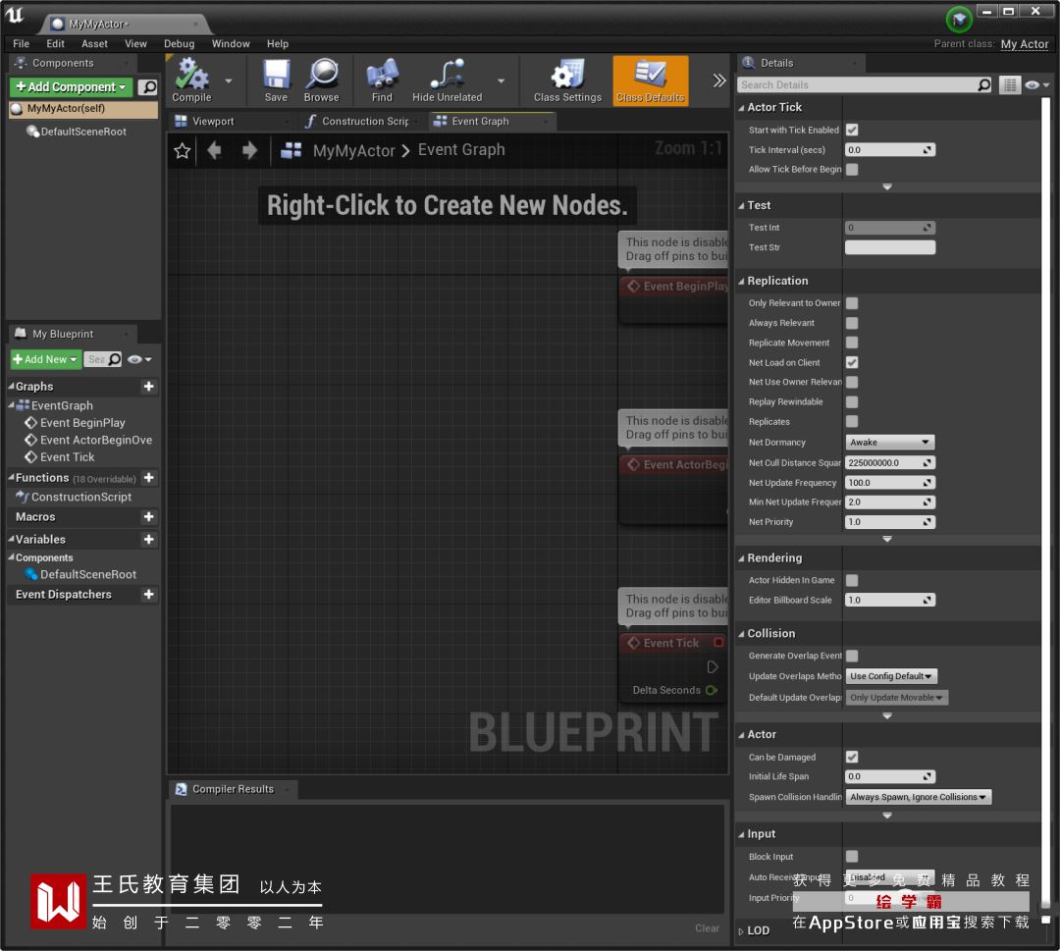Screen dimensions: 1060x951
Task: Check Only Relevant to Owner
Action: pyautogui.click(x=852, y=303)
